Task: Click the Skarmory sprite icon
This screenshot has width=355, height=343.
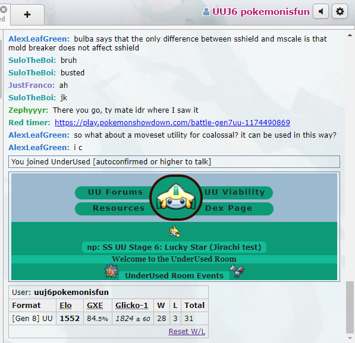Action: (x=237, y=271)
